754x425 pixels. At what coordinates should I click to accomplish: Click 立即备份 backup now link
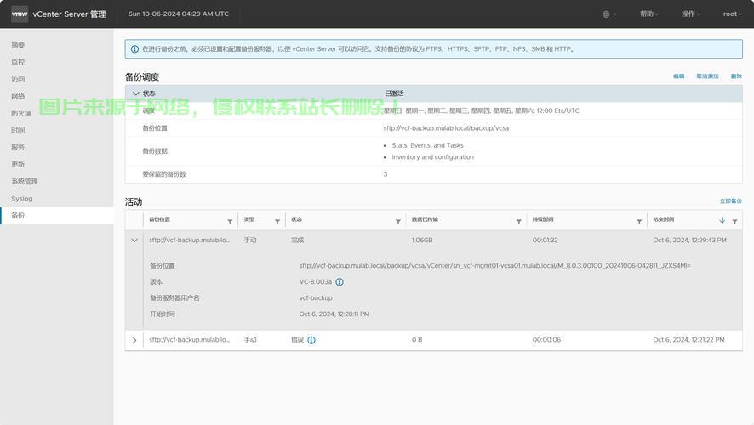click(731, 201)
